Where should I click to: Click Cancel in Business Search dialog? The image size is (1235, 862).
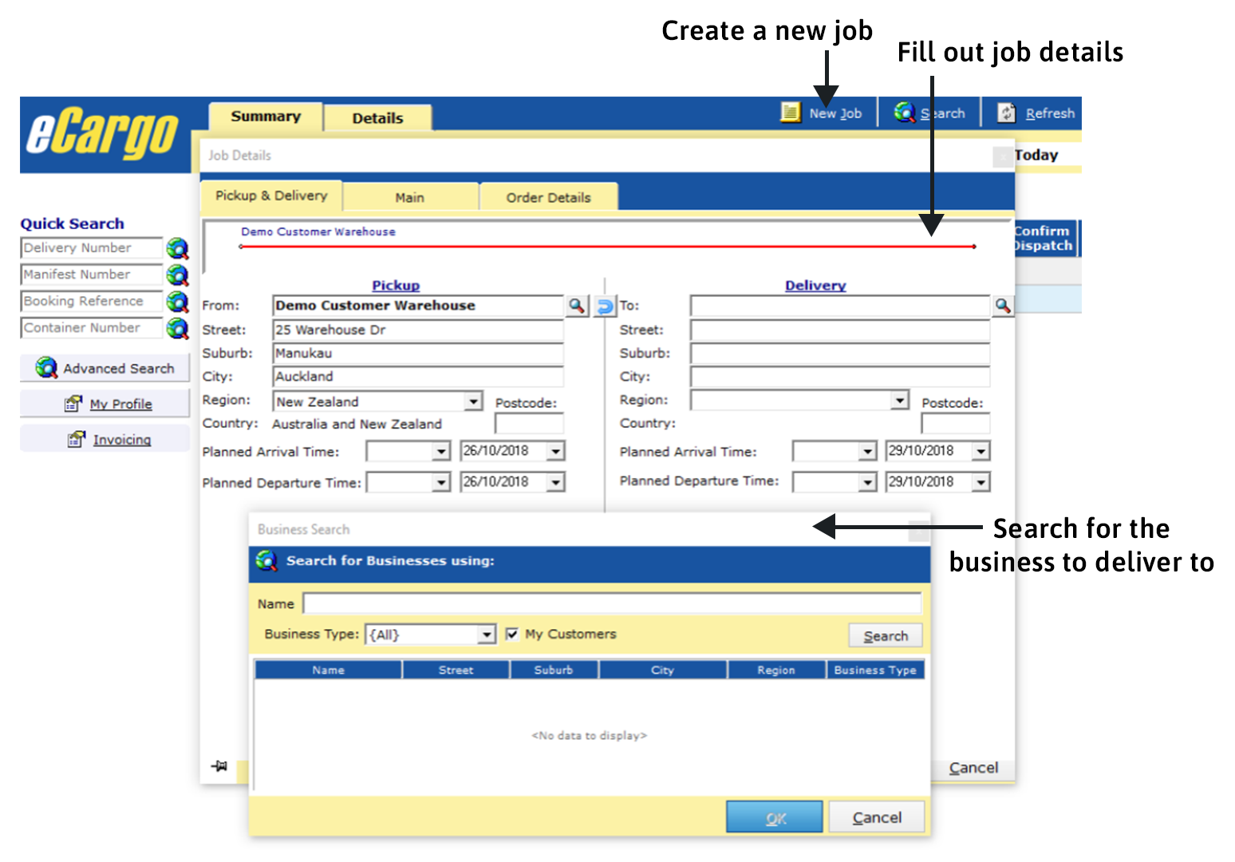pyautogui.click(x=877, y=817)
